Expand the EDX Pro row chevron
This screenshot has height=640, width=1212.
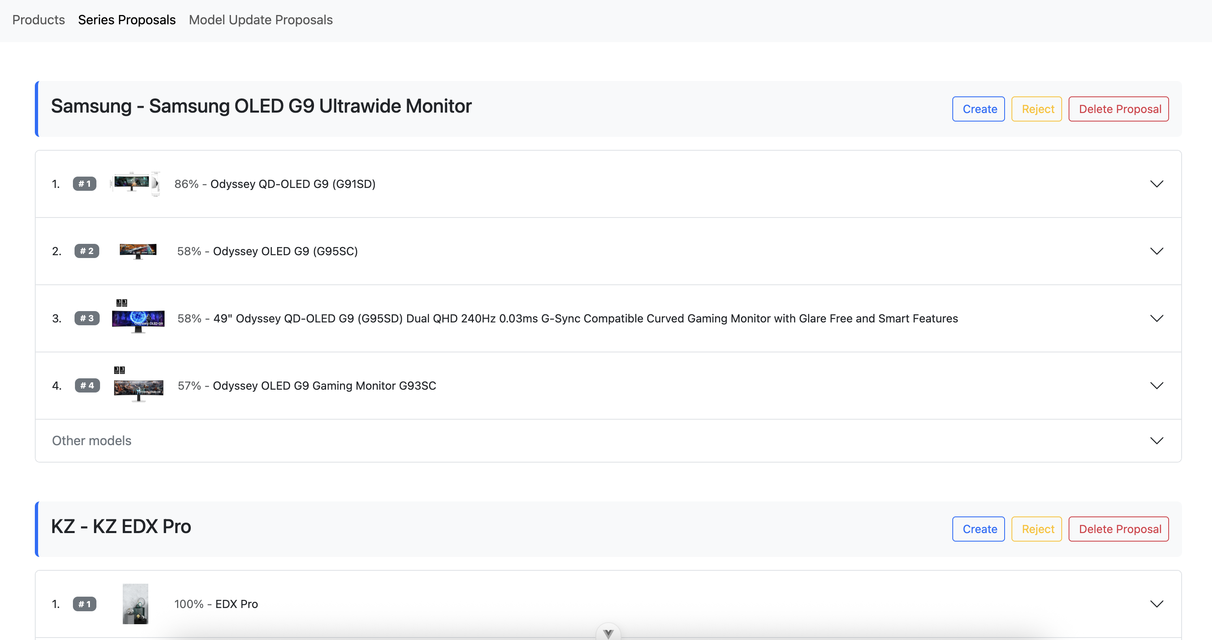pyautogui.click(x=1157, y=604)
